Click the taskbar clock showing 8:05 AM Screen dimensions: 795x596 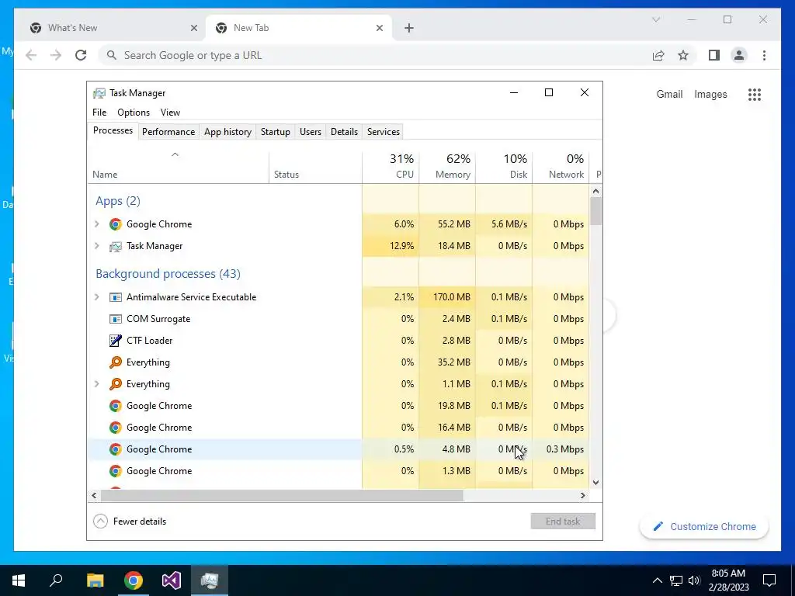click(728, 580)
